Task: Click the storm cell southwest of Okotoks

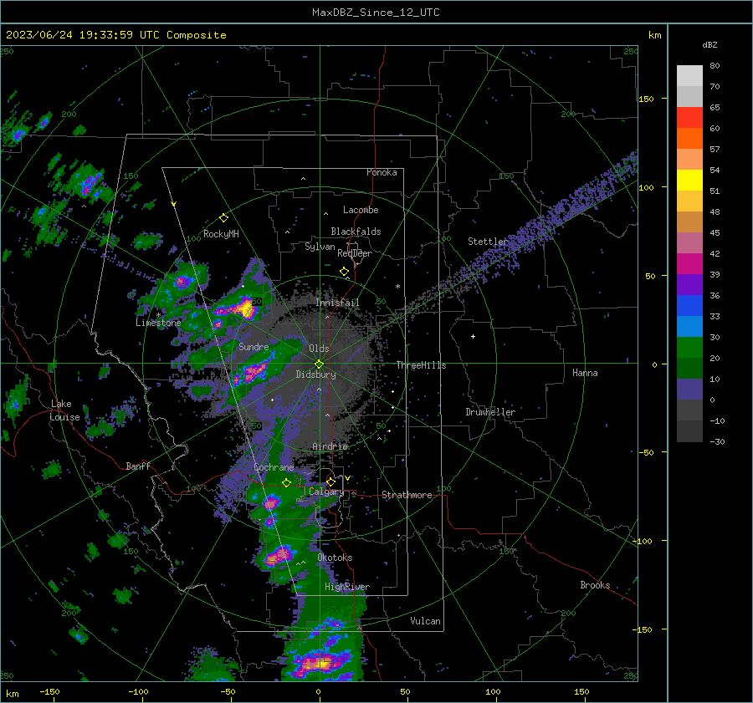Action: click(x=278, y=556)
